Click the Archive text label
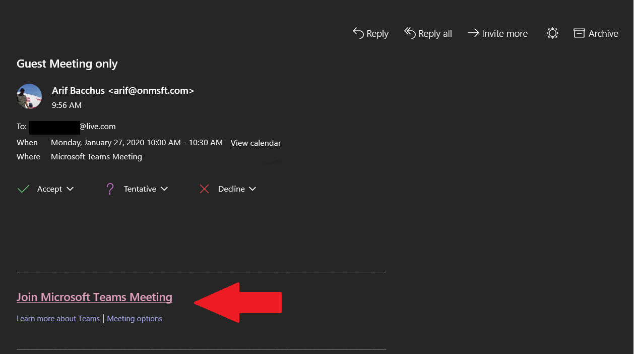This screenshot has height=354, width=634. tap(603, 34)
